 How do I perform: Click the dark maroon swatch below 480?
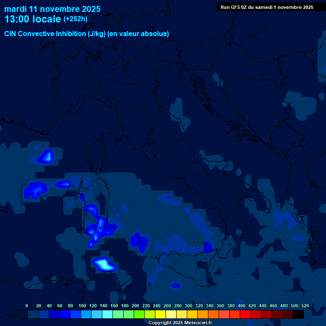pyautogui.click(x=288, y=315)
